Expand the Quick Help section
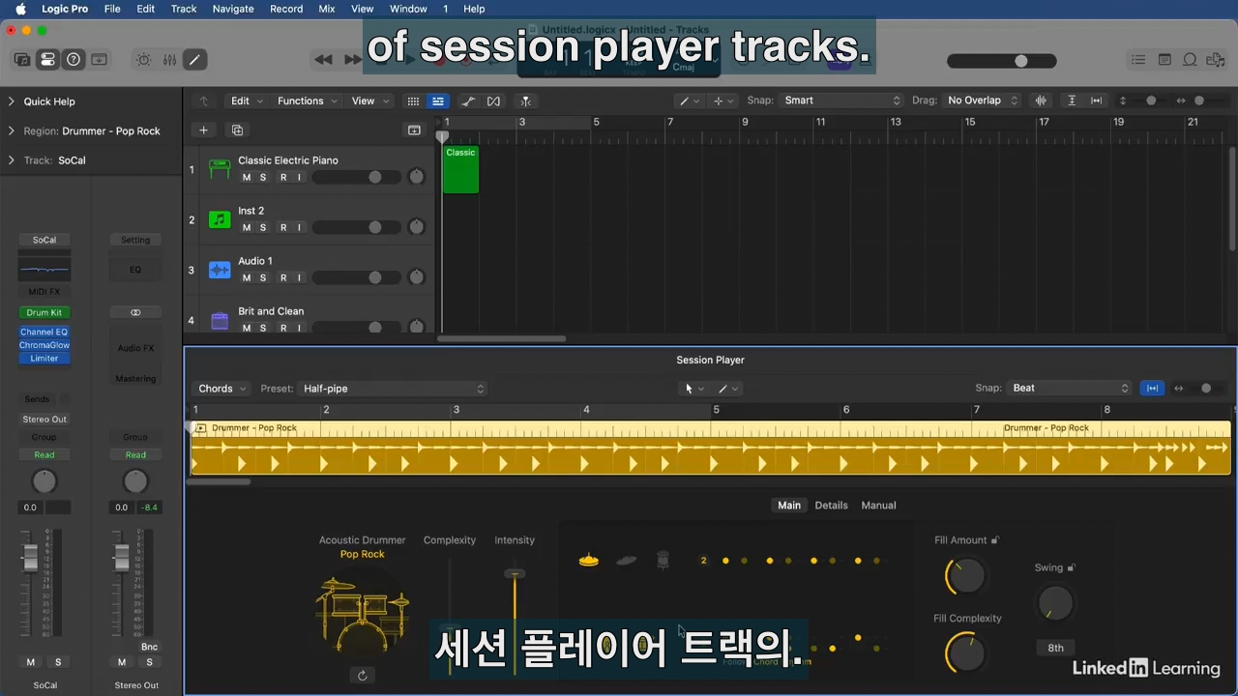The height and width of the screenshot is (696, 1238). (12, 101)
